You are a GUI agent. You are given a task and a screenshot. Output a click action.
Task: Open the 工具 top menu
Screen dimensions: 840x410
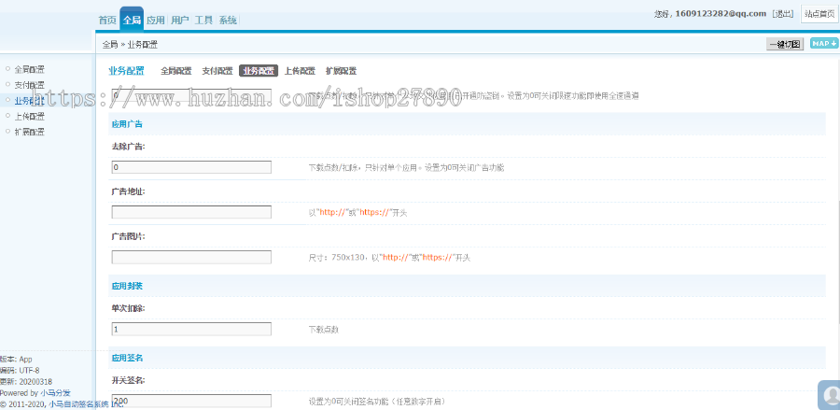point(204,20)
